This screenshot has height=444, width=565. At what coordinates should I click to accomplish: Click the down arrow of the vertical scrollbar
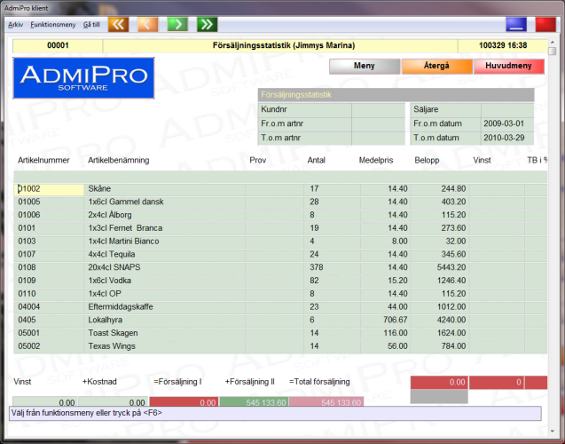553,431
